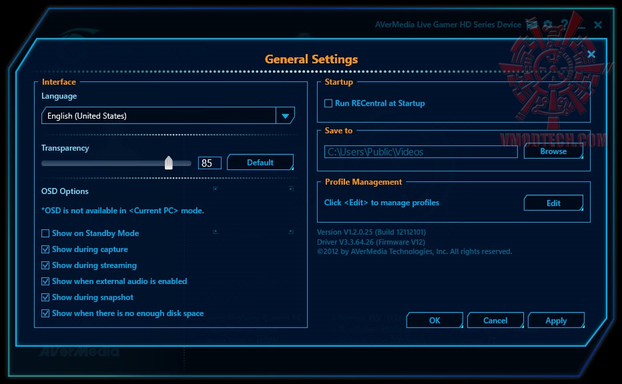The image size is (622, 384).
Task: Reset transparency with Default button
Action: tap(260, 163)
